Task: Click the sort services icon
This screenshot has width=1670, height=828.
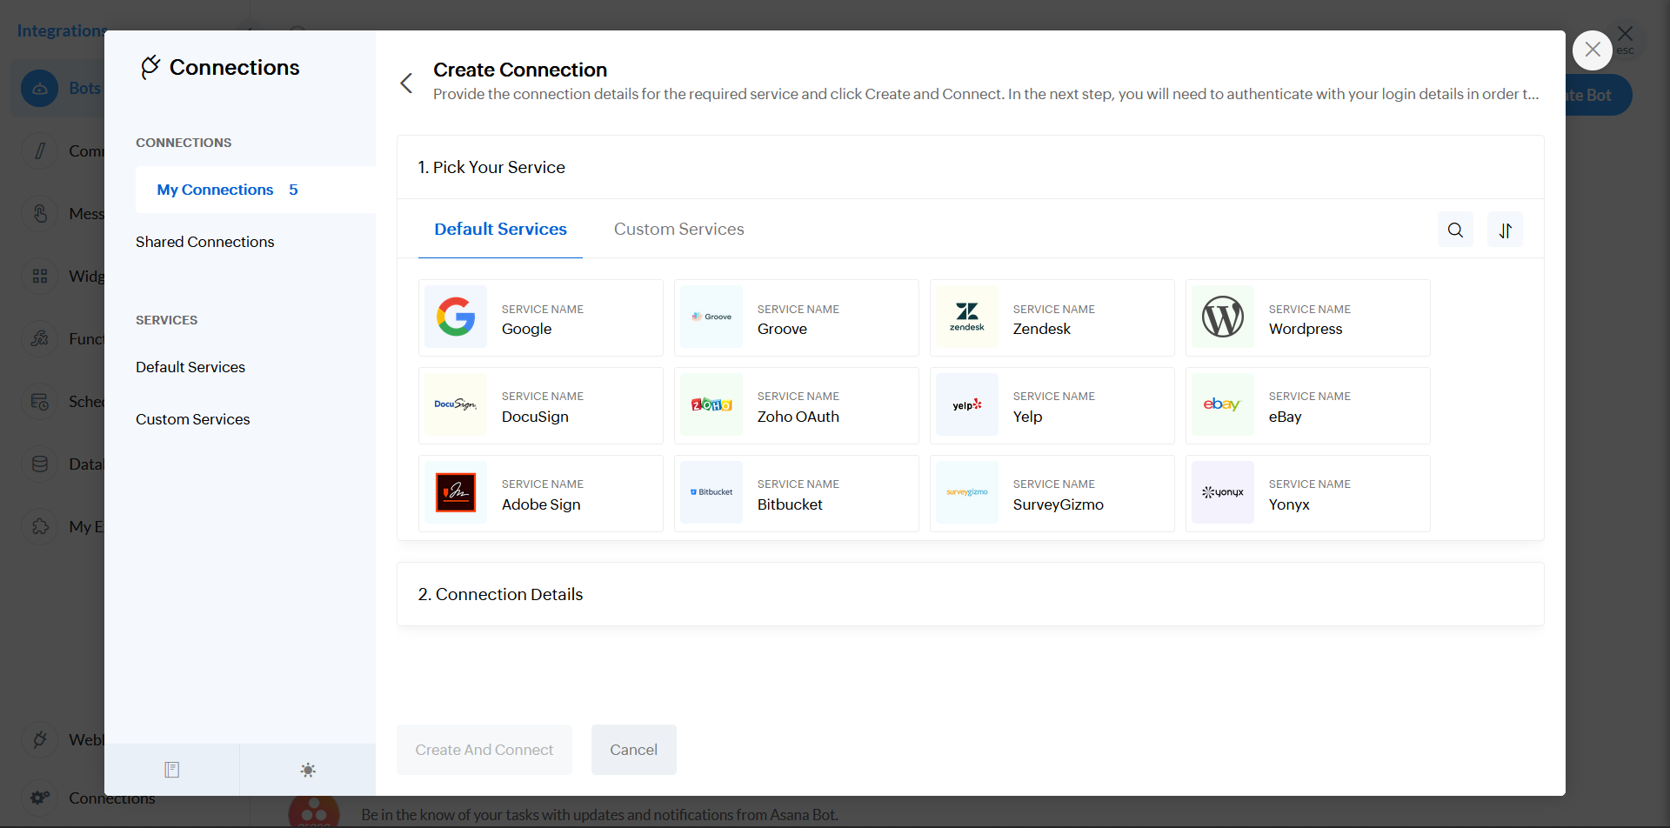Action: pyautogui.click(x=1505, y=230)
